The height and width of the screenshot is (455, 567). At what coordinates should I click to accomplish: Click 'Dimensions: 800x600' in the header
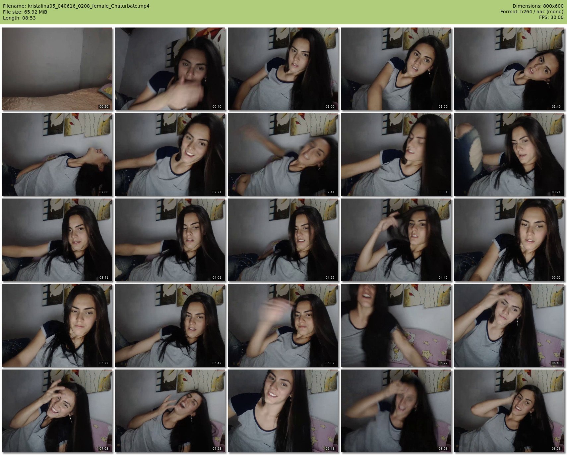click(538, 6)
